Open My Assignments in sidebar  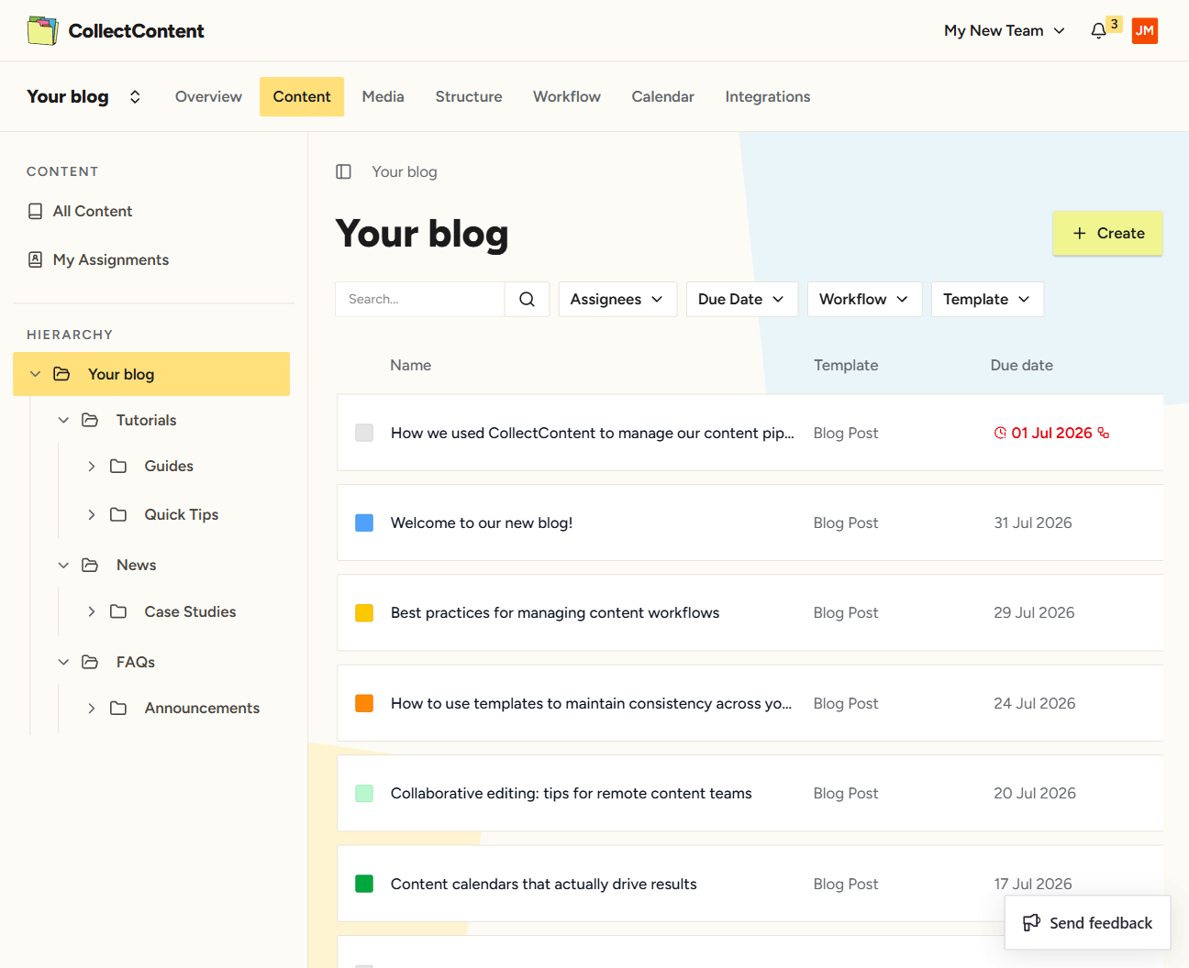tap(110, 259)
